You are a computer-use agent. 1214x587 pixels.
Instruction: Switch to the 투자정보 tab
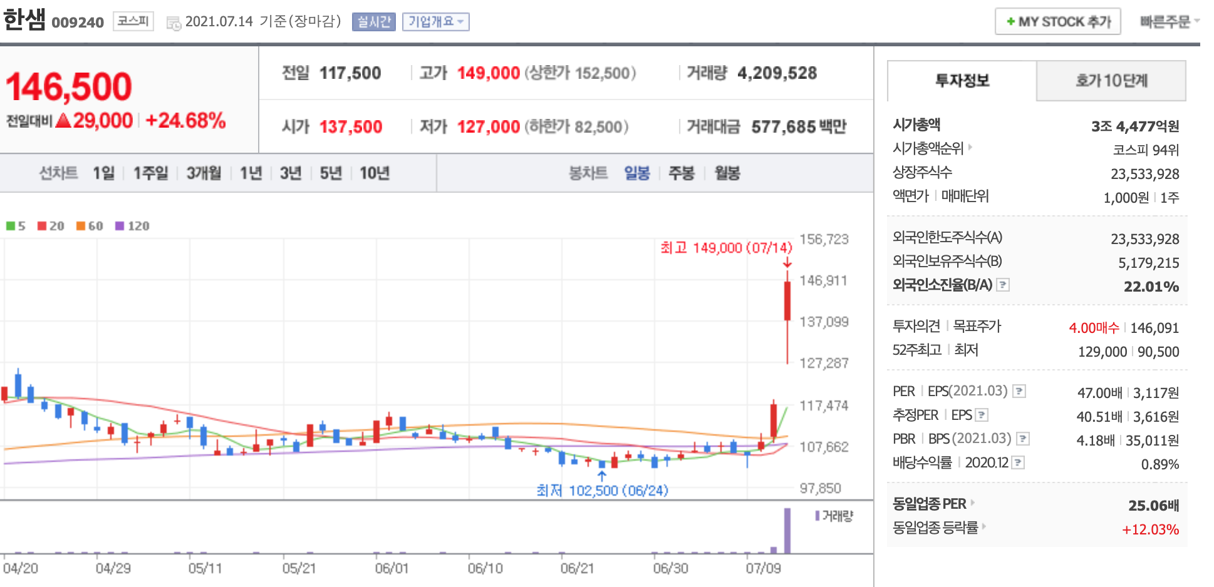[x=962, y=81]
